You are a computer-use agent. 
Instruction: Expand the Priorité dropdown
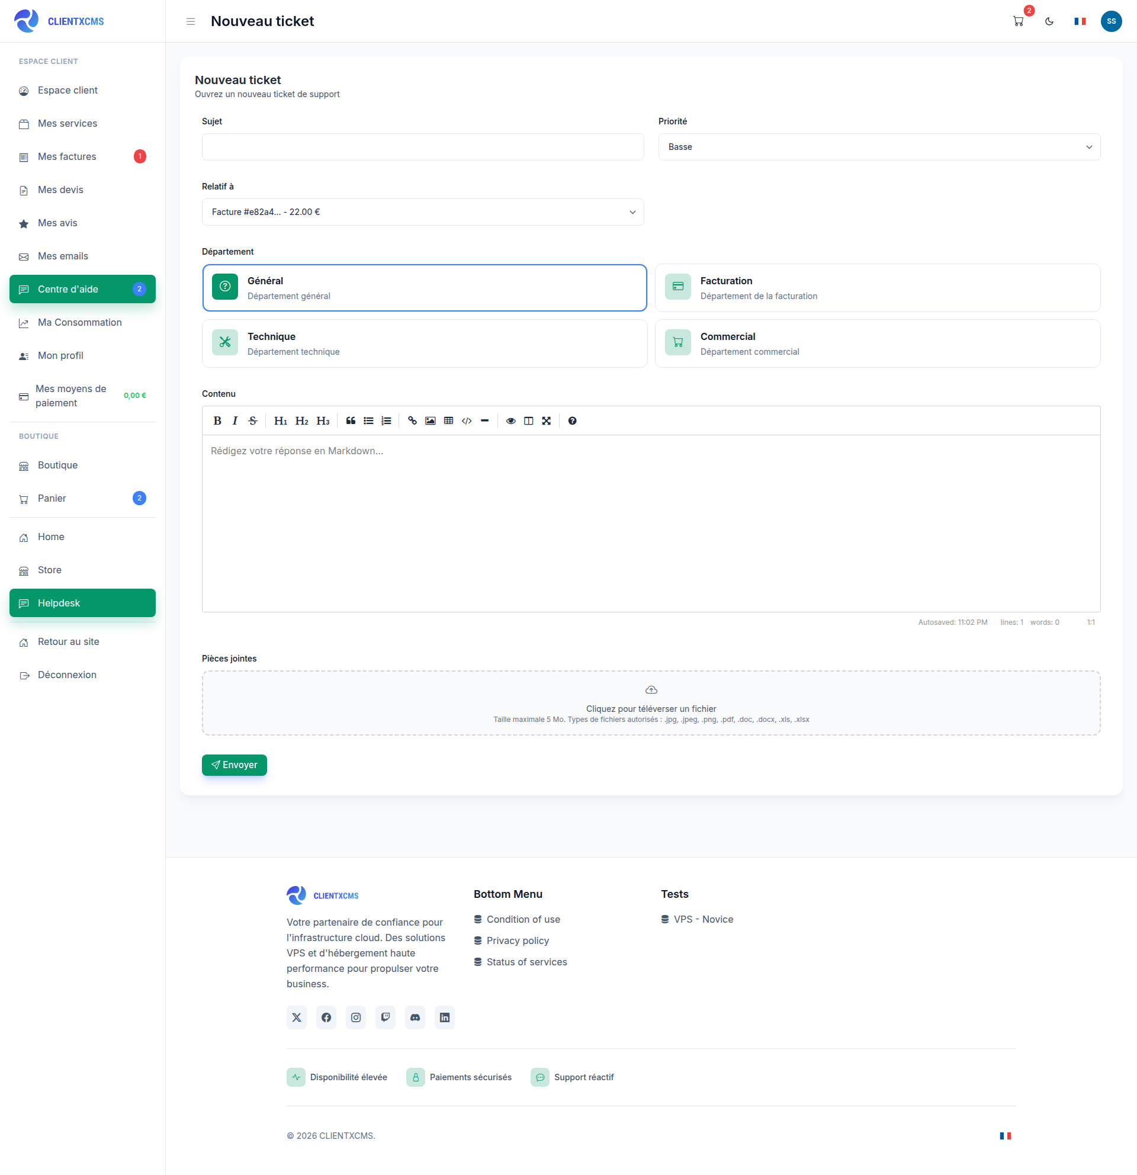pyautogui.click(x=879, y=147)
